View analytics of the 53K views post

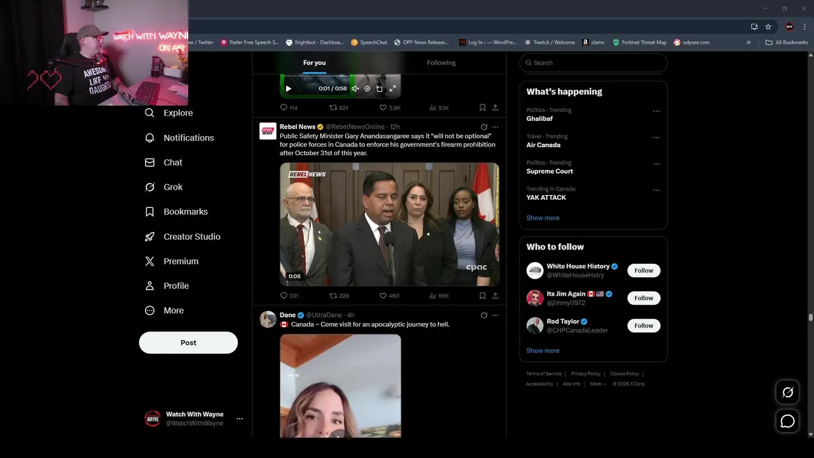439,108
